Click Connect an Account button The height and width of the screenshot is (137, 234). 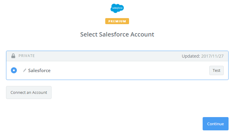[x=29, y=92]
